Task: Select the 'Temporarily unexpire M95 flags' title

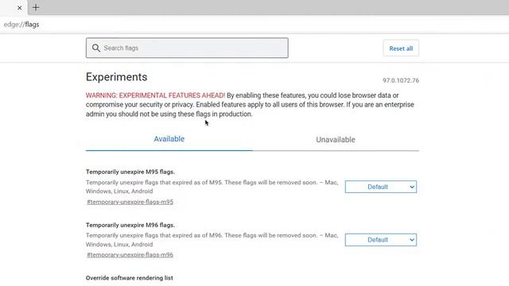Action: click(x=130, y=172)
